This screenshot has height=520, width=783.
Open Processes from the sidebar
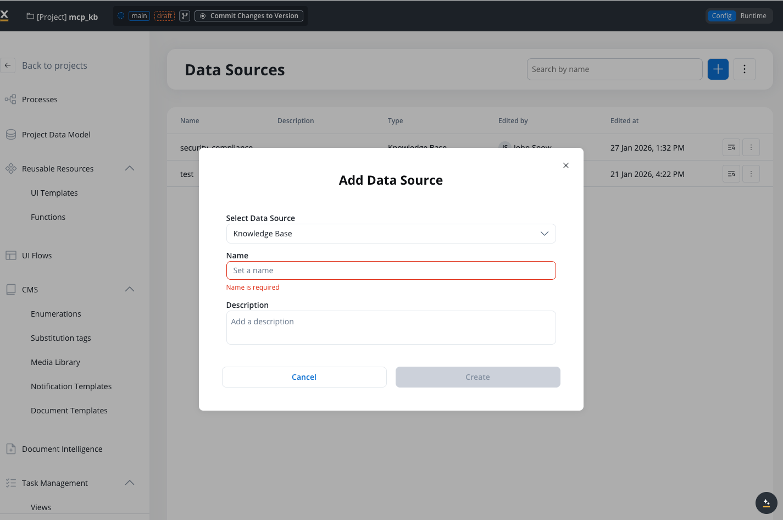[x=40, y=99]
